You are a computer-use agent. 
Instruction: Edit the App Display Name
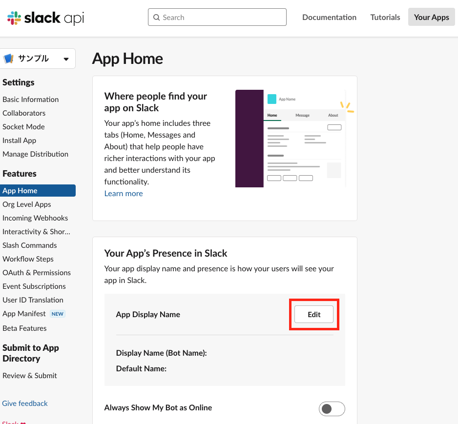tap(314, 315)
